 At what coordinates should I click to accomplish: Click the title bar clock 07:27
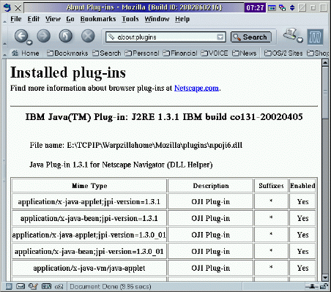coord(255,7)
